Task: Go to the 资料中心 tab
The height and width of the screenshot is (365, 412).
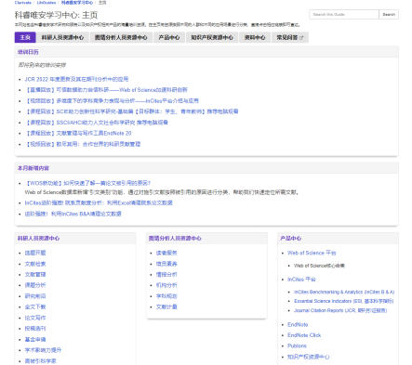Action: [255, 37]
